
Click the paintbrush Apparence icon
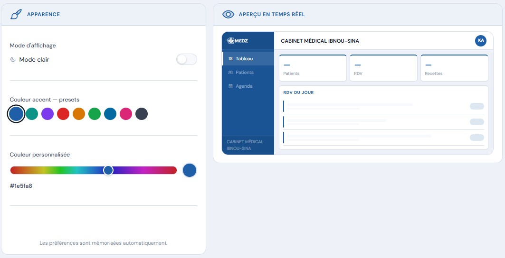[16, 15]
